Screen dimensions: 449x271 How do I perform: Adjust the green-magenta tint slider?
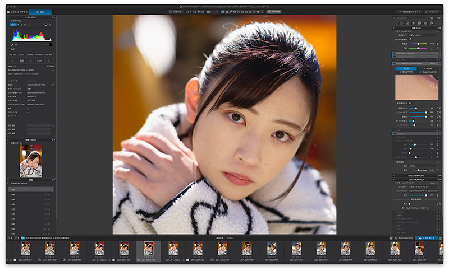[418, 48]
